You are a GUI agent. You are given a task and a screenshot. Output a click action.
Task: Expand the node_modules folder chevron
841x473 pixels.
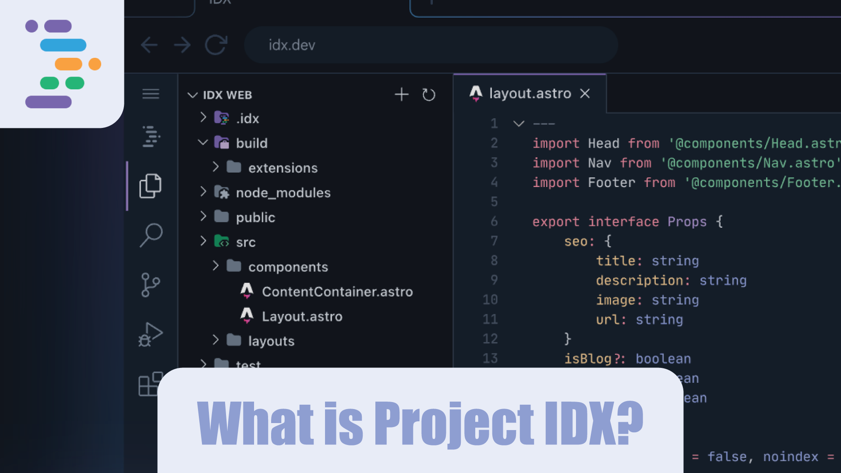[x=203, y=192]
